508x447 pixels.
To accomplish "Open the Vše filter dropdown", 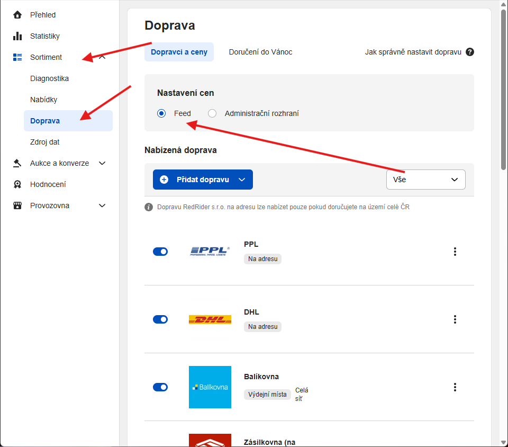I will tap(425, 180).
